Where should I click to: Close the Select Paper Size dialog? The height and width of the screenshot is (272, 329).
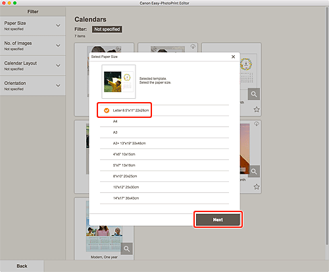[x=233, y=57]
